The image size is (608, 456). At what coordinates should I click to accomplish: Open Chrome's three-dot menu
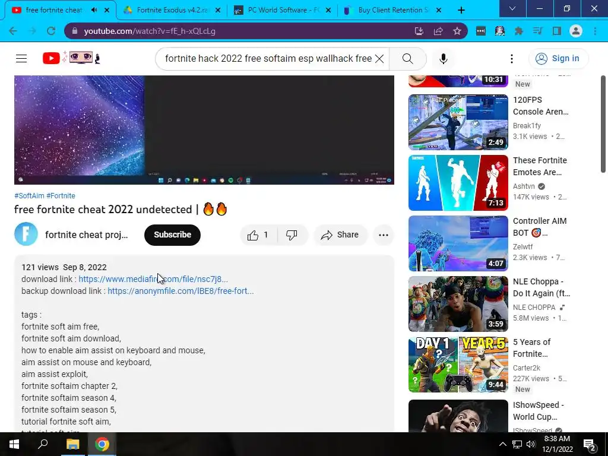point(595,31)
